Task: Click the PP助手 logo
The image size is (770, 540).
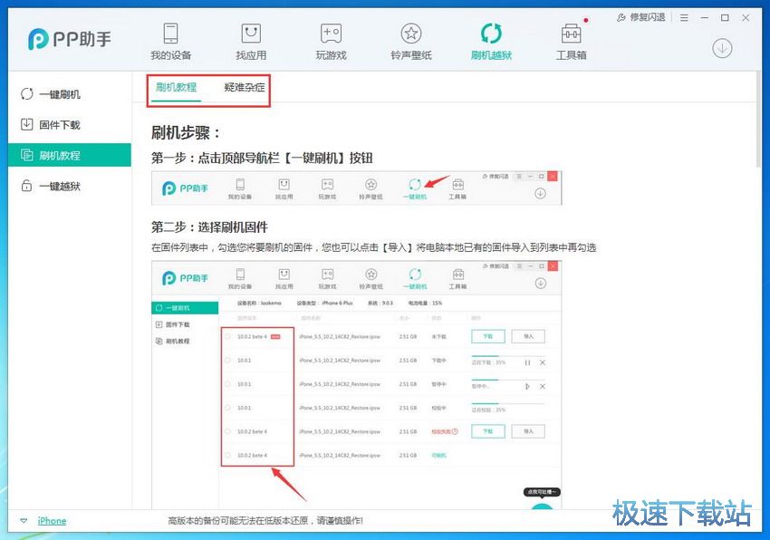Action: coord(69,39)
